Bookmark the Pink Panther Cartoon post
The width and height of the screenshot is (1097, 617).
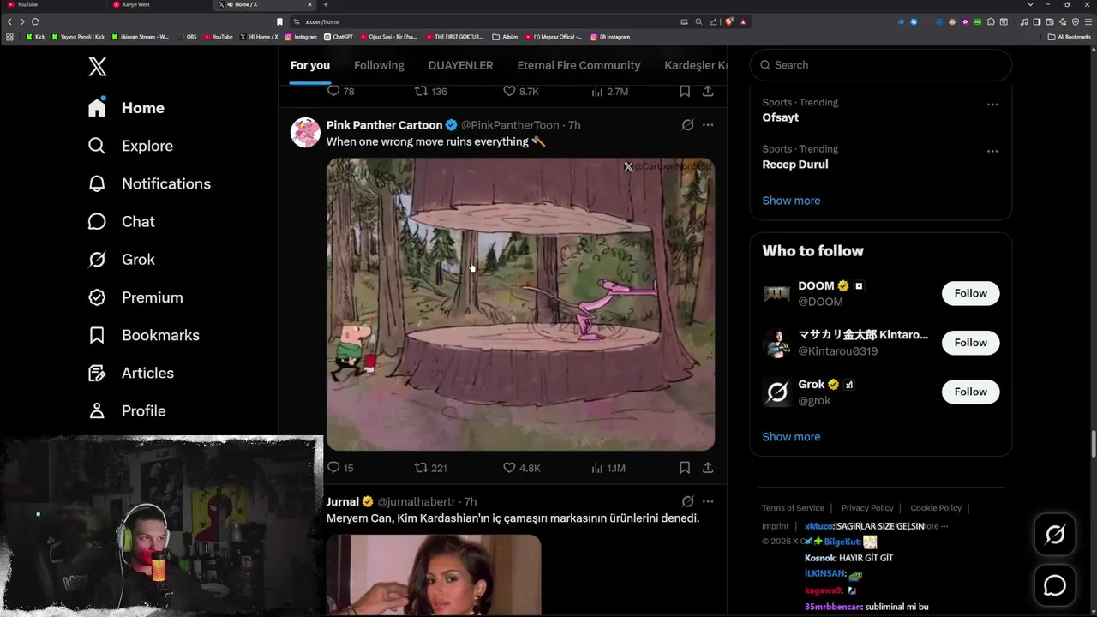pyautogui.click(x=685, y=468)
